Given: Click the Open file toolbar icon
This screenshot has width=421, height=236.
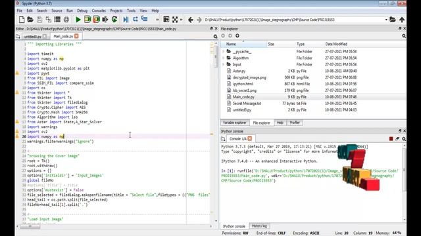Looking at the screenshot, I should pyautogui.click(x=30, y=20).
